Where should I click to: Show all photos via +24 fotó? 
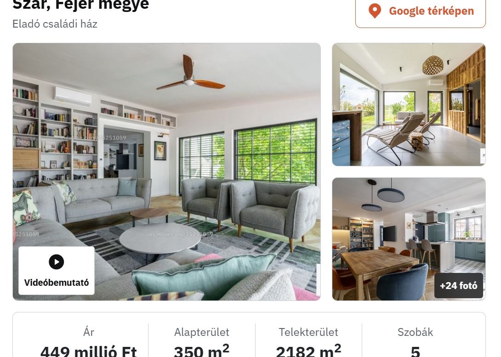[x=459, y=285]
